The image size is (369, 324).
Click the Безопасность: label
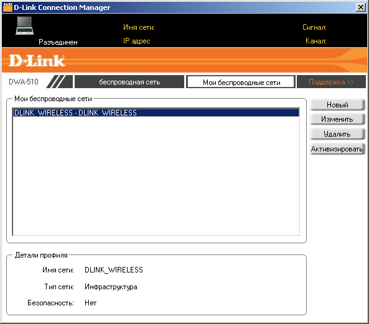point(50,303)
